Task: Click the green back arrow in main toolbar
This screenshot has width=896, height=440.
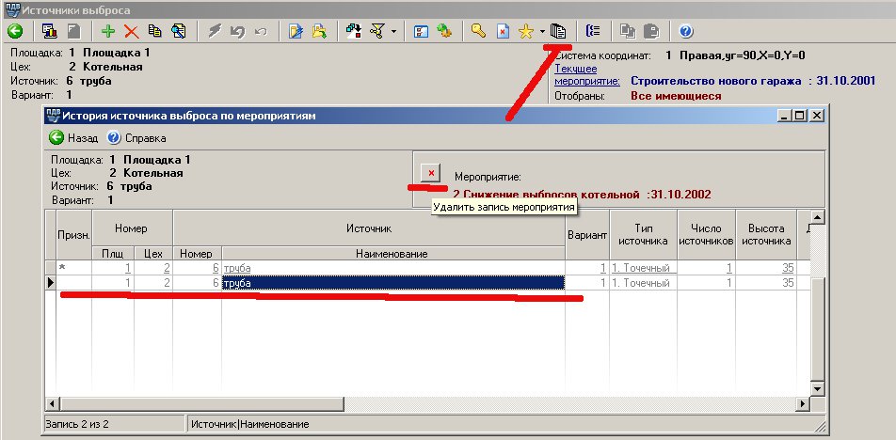Action: coord(14,31)
